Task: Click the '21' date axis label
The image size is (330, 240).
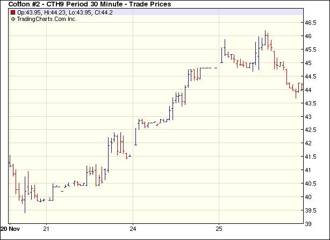Action: tap(47, 227)
